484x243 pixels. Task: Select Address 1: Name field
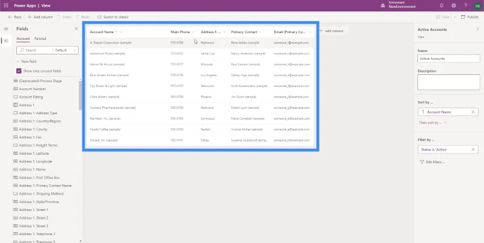coord(29,169)
